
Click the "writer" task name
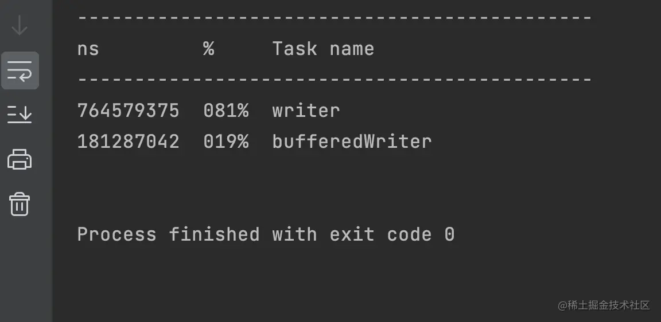(306, 111)
